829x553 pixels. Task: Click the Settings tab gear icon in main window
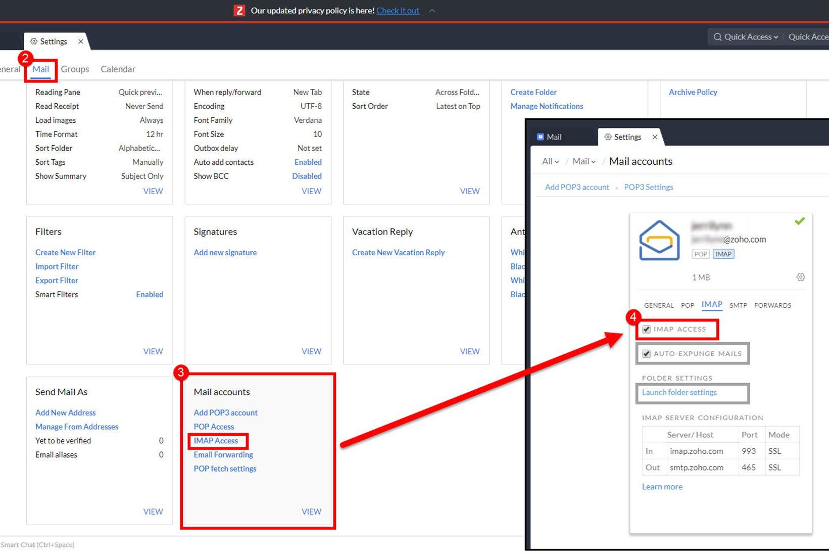click(x=34, y=41)
